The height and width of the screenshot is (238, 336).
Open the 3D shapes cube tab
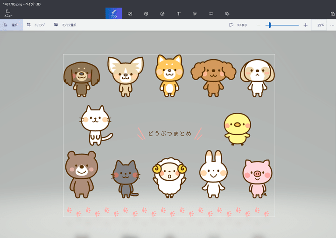tap(146, 14)
